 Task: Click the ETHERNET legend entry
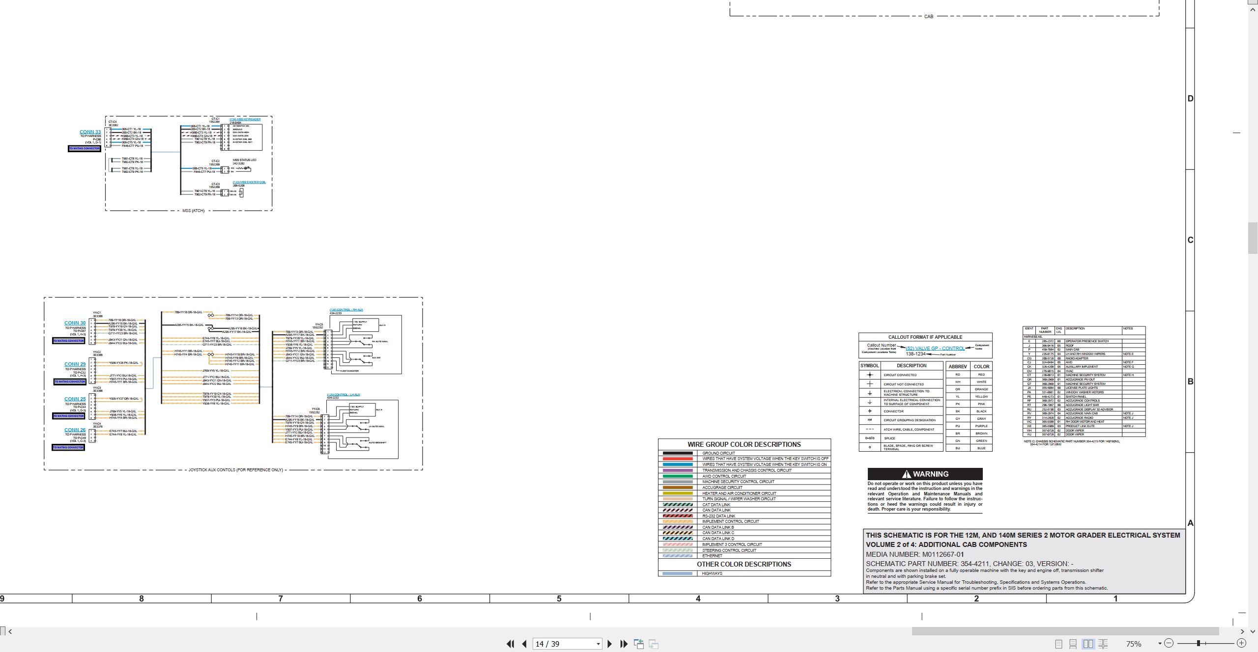click(744, 556)
